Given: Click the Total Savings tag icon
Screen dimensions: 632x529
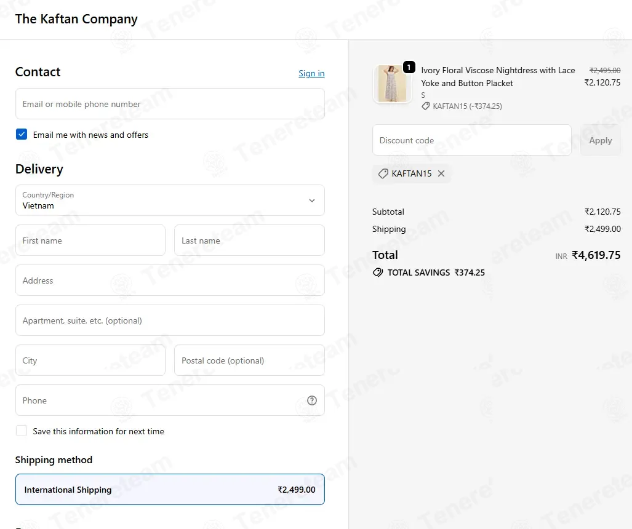Looking at the screenshot, I should point(378,272).
